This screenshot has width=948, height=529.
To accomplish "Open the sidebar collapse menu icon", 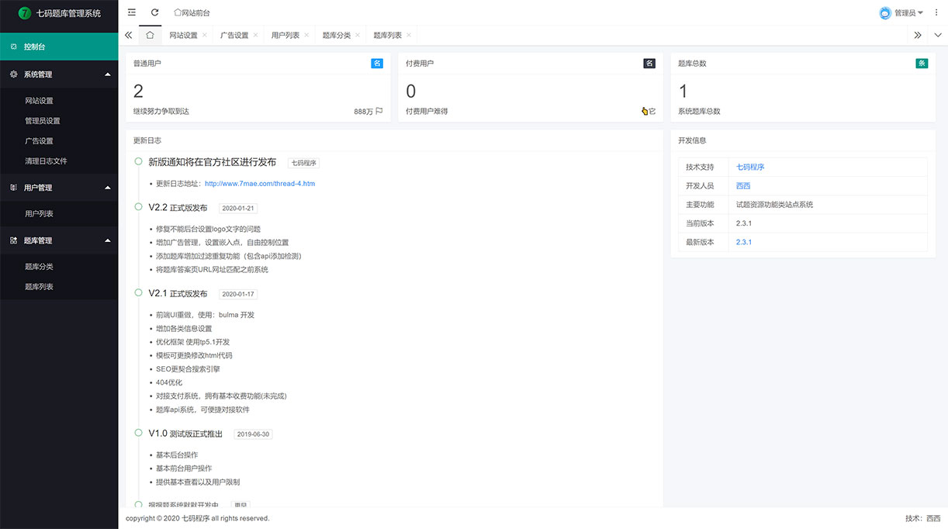I will tap(132, 12).
